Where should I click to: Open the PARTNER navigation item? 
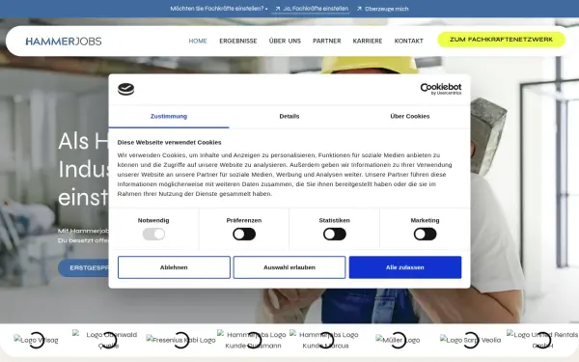(327, 41)
